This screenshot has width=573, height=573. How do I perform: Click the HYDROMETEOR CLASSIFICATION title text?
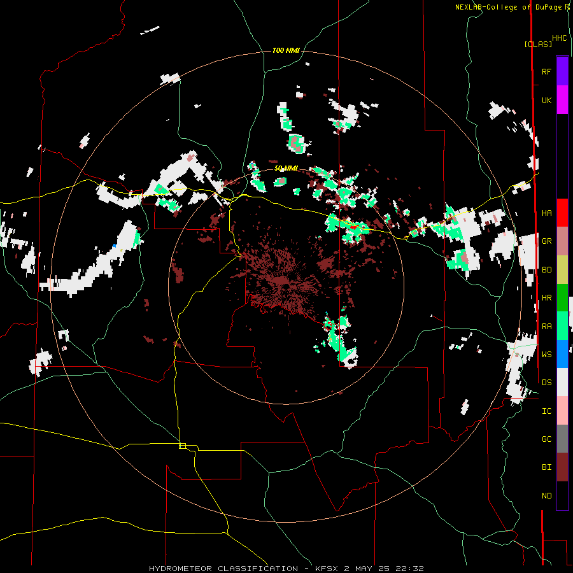tap(223, 569)
